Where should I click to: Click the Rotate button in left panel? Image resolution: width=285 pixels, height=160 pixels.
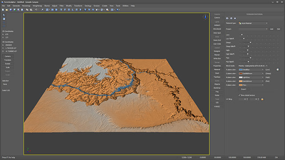pos(8,64)
